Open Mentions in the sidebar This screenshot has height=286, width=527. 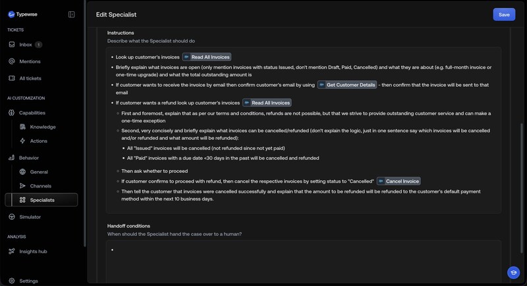[30, 61]
